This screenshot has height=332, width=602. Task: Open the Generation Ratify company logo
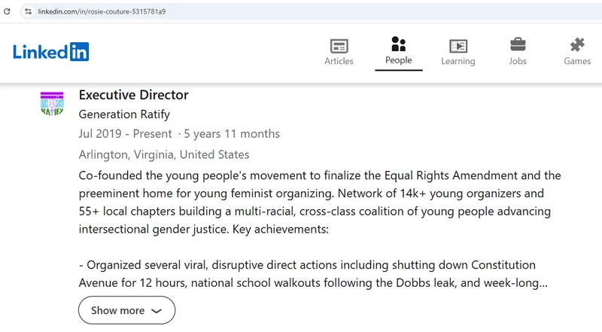52,104
